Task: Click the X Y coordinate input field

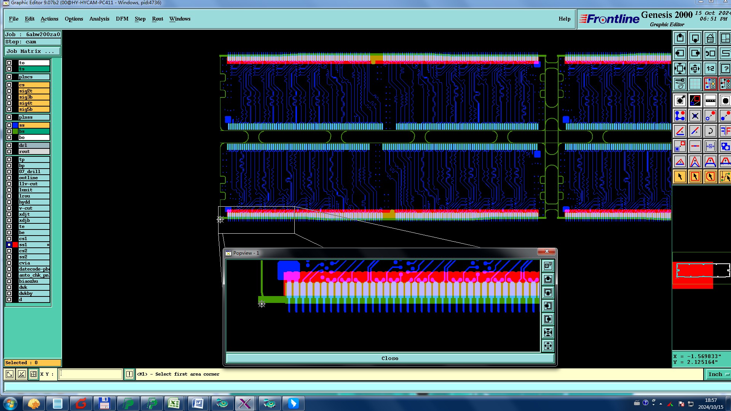Action: tap(90, 374)
